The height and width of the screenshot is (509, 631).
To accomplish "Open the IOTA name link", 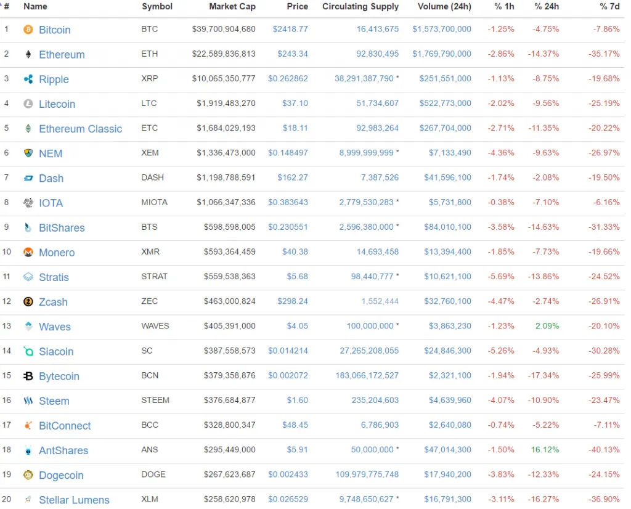I will [x=51, y=203].
